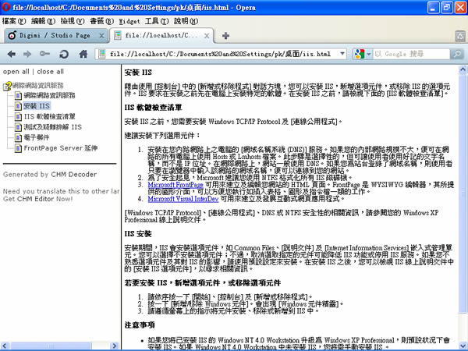Focus the Google search field
This screenshot has height=351, width=468.
coord(411,54)
